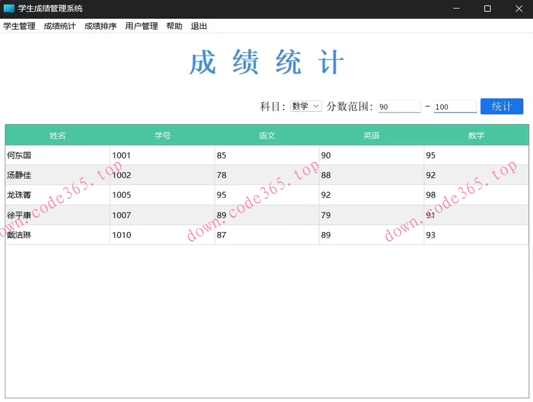This screenshot has height=402, width=533.
Task: Open the 用户管理 menu
Action: click(x=142, y=26)
